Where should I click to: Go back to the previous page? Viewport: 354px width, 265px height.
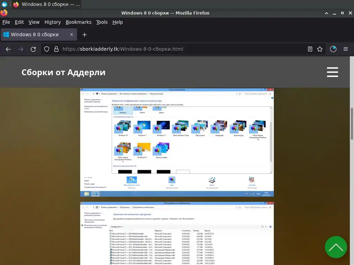tap(8, 49)
